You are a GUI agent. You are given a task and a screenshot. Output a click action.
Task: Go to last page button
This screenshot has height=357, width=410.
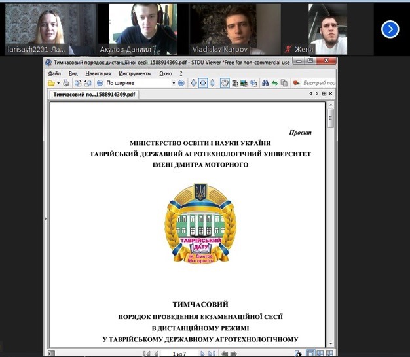[212, 354]
